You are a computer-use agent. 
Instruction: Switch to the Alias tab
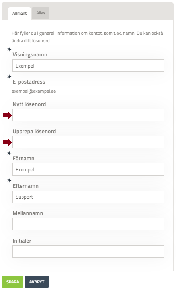pos(41,13)
